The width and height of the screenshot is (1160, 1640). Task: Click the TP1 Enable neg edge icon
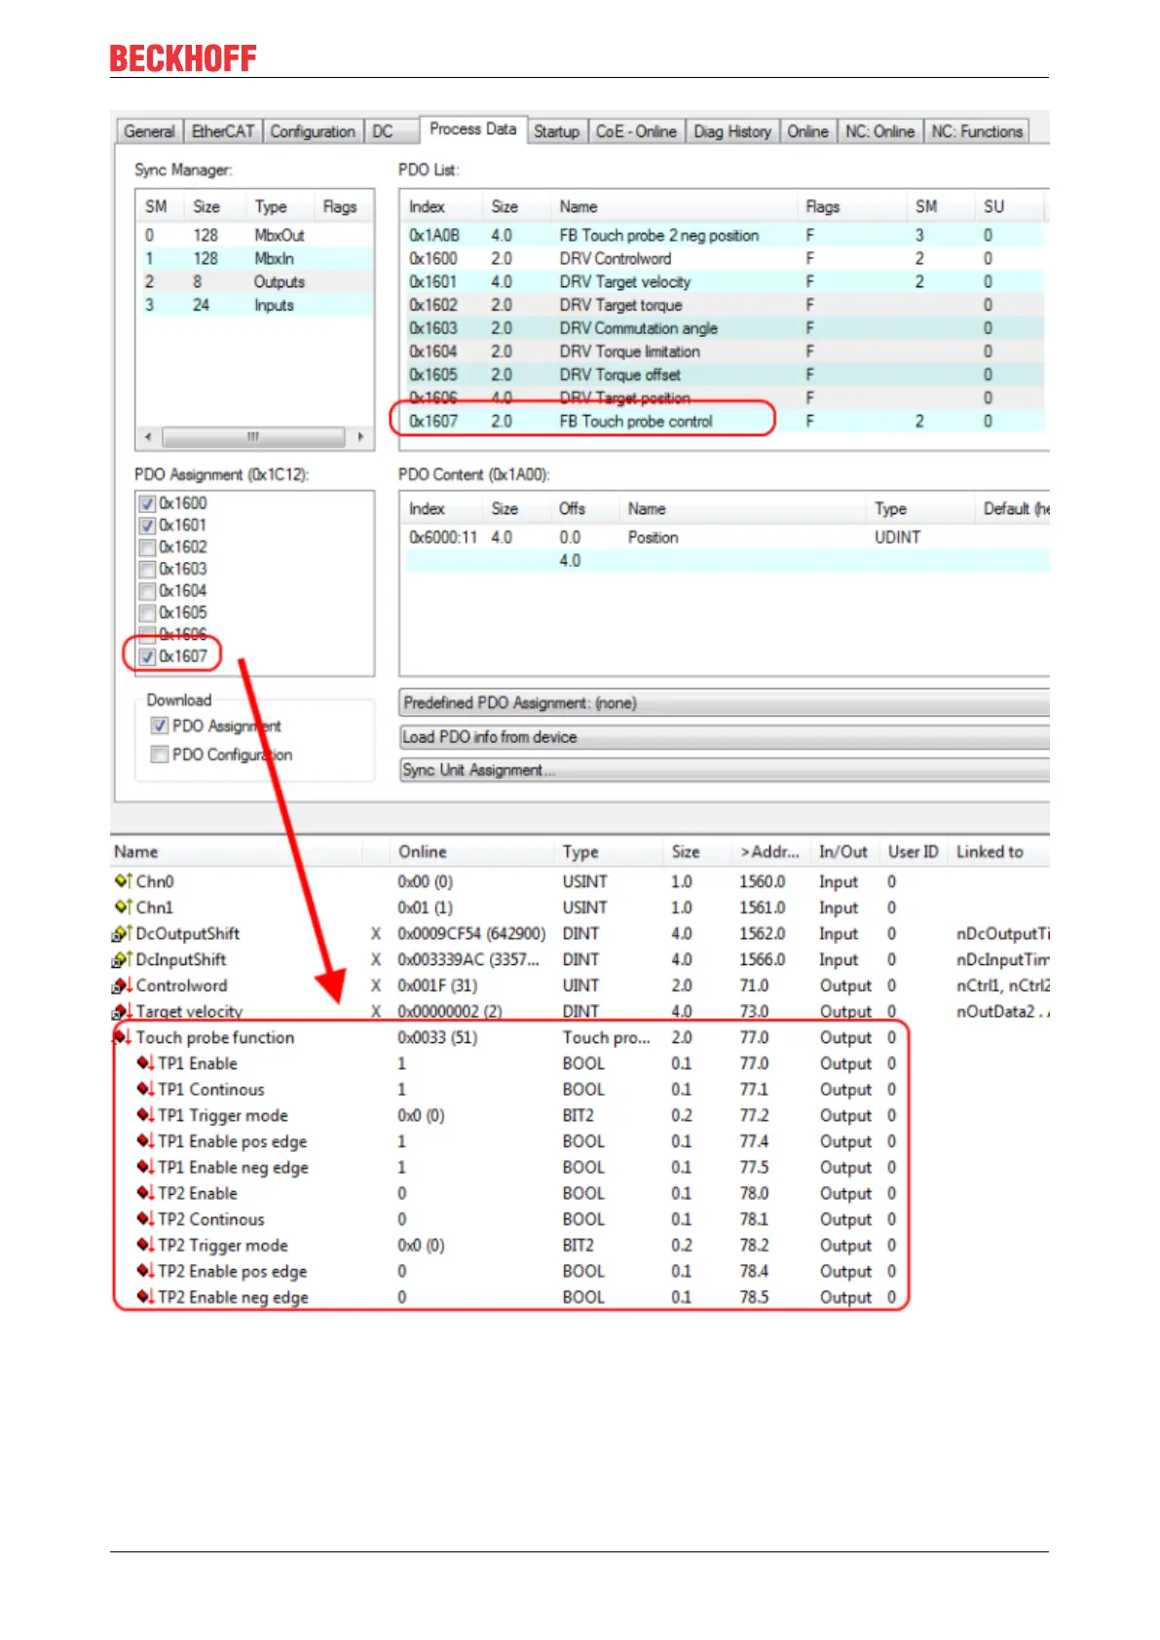point(145,1168)
